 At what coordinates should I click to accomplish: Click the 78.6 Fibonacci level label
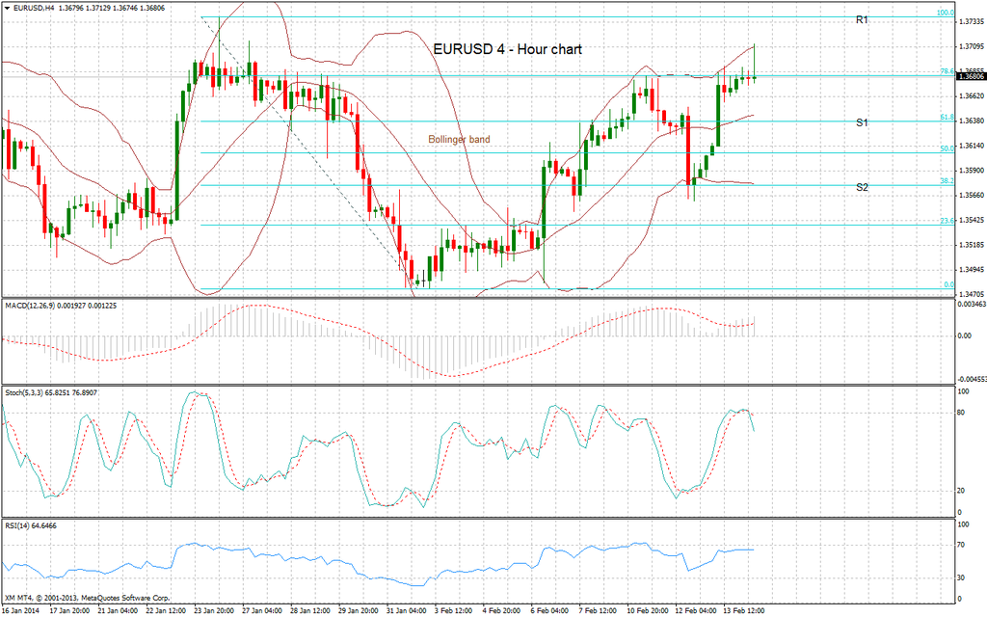click(946, 71)
